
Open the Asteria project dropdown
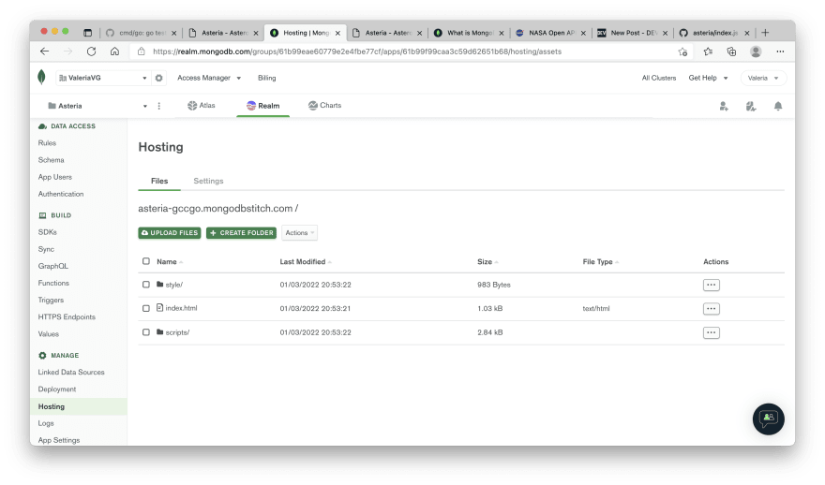tap(97, 106)
